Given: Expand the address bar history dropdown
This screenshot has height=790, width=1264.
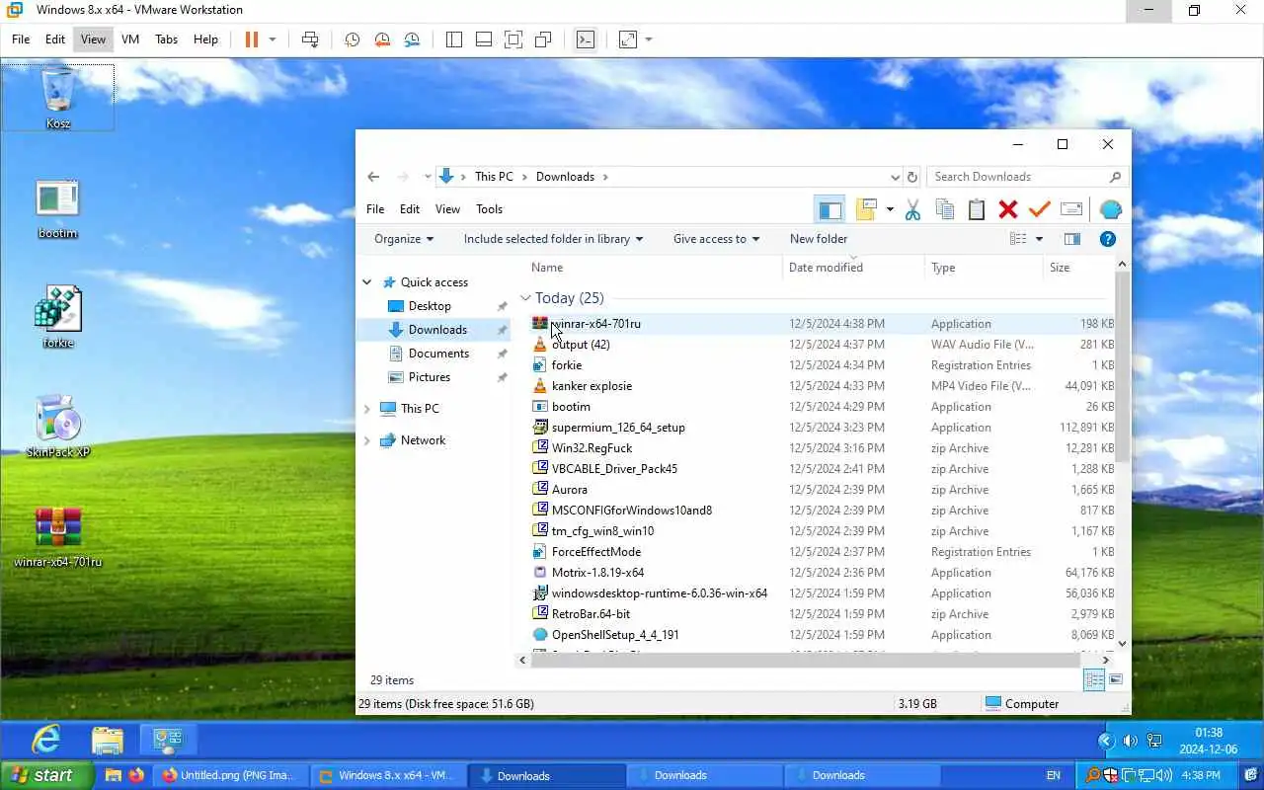Looking at the screenshot, I should [895, 177].
